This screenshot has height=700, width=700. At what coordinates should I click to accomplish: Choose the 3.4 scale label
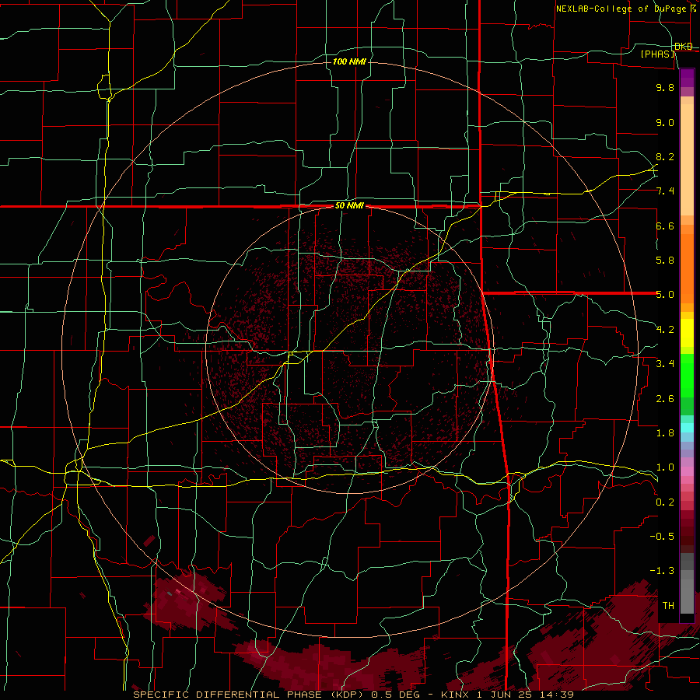pos(665,364)
